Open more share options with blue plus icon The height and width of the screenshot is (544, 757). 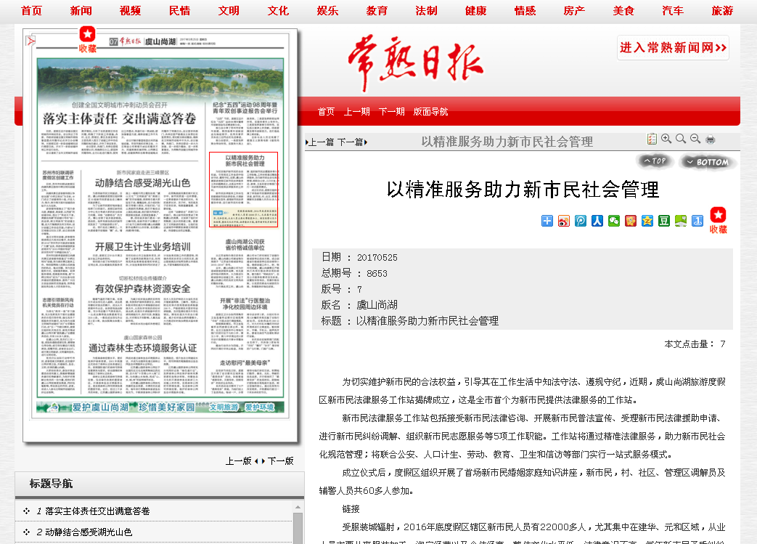547,221
